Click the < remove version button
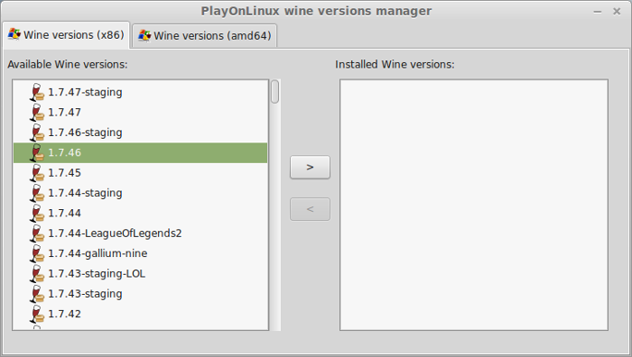This screenshot has height=357, width=632. click(310, 209)
